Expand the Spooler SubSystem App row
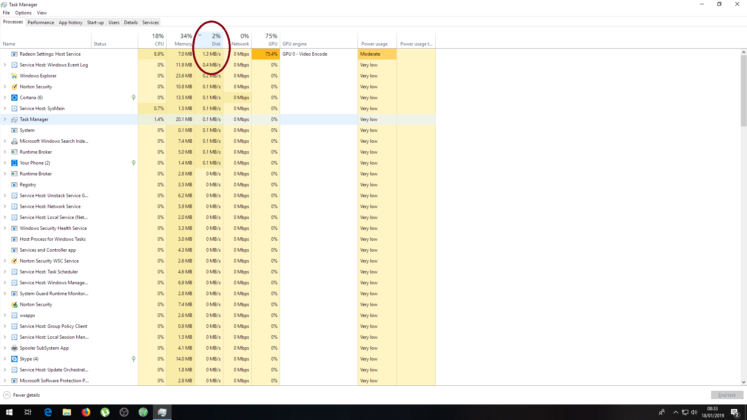747x420 pixels. click(x=5, y=348)
